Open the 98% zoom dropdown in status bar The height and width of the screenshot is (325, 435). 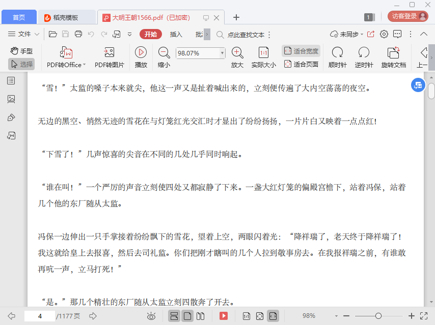point(336,316)
